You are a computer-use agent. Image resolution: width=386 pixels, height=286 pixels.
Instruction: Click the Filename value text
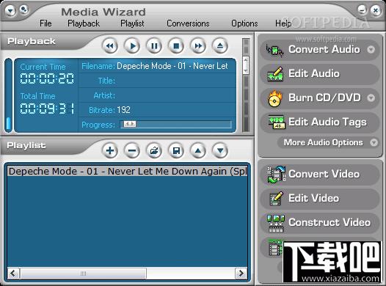tap(172, 66)
